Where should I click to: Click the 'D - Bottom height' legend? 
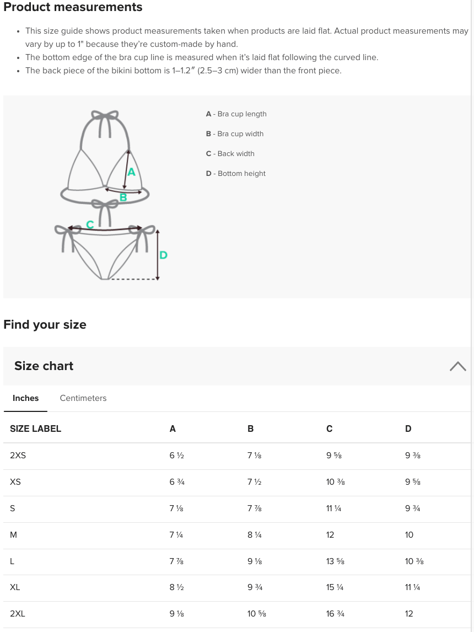coord(235,174)
